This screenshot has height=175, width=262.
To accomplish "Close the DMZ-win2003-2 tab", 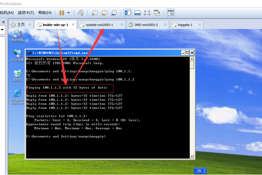I will pos(165,25).
